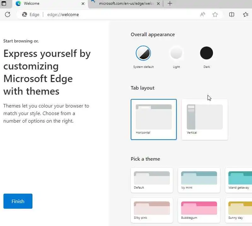Pick the Default theme
The width and height of the screenshot is (252, 226).
click(x=152, y=180)
